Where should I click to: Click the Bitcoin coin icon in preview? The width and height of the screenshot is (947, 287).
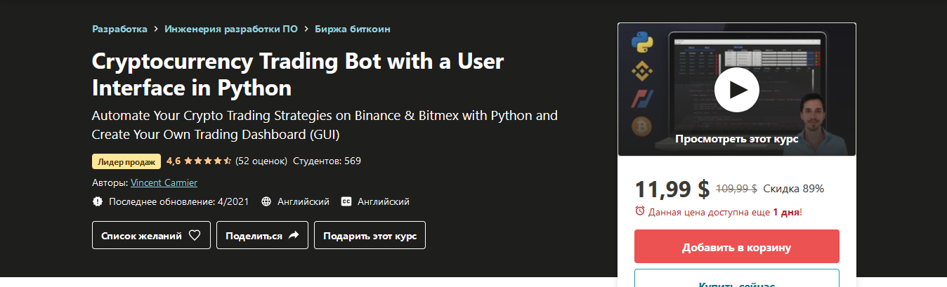tap(641, 126)
